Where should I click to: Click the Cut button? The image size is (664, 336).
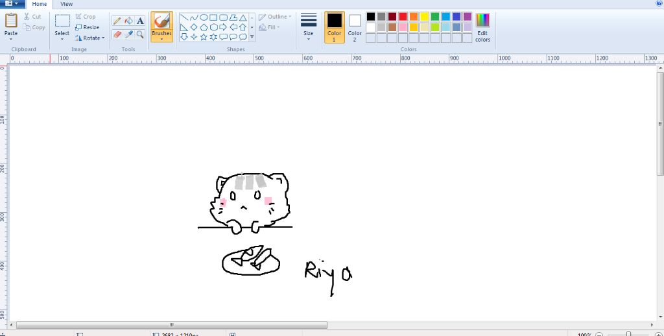click(32, 16)
